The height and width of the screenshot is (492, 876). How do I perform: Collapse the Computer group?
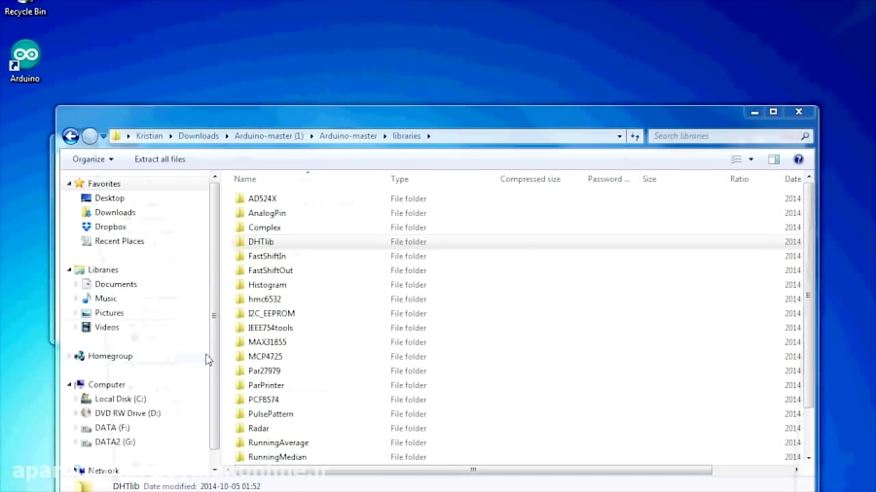pyautogui.click(x=69, y=385)
